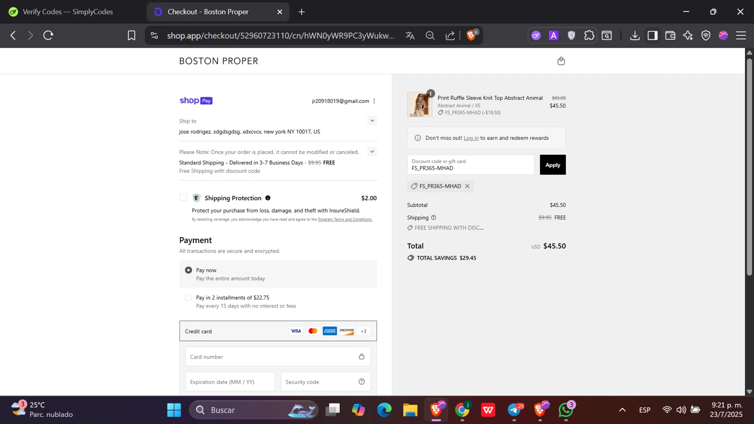Open the Brave VPN icon
Screen dimensions: 754x424
point(706,36)
